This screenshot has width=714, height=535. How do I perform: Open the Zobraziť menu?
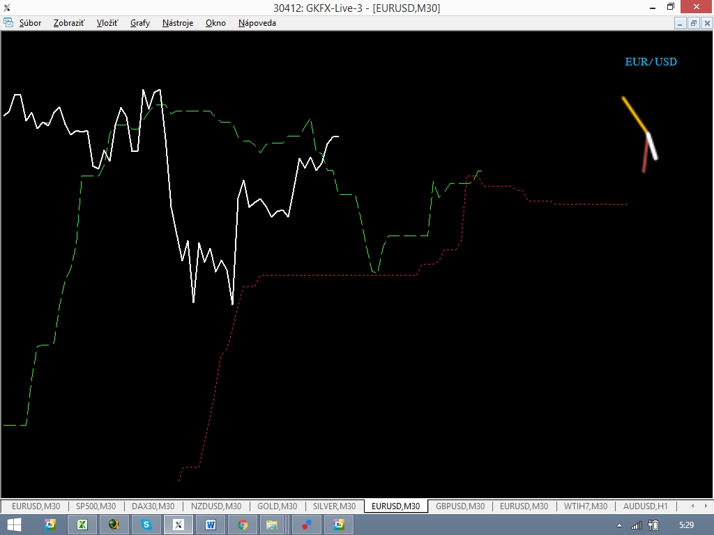[69, 23]
